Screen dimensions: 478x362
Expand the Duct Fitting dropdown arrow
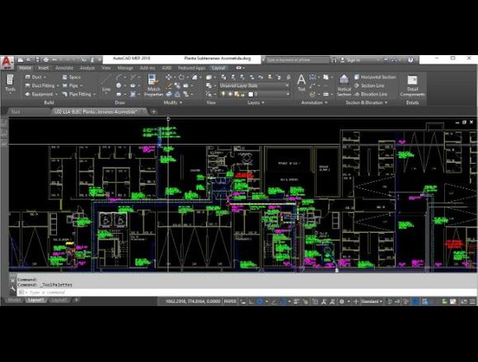[x=57, y=86]
